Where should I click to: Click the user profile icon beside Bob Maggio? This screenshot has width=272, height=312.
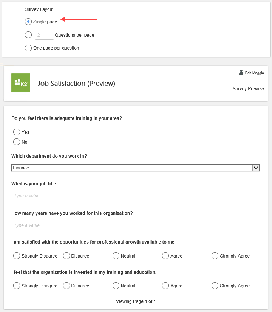pos(241,72)
